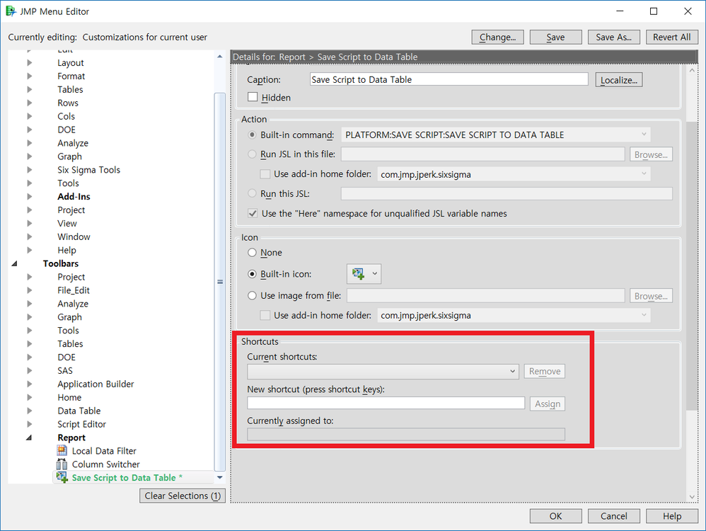This screenshot has height=531, width=706.
Task: Select Column Switcher tree item
Action: coord(106,464)
